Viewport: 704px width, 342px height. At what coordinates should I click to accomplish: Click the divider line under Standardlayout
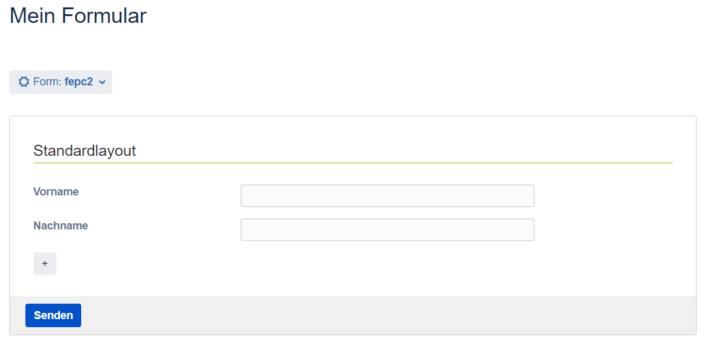pos(353,163)
